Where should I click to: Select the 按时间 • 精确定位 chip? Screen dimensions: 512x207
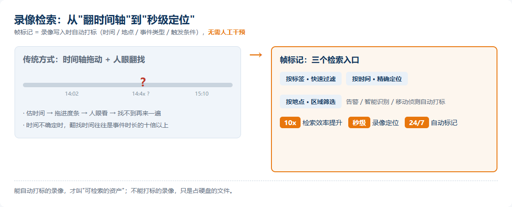click(377, 78)
